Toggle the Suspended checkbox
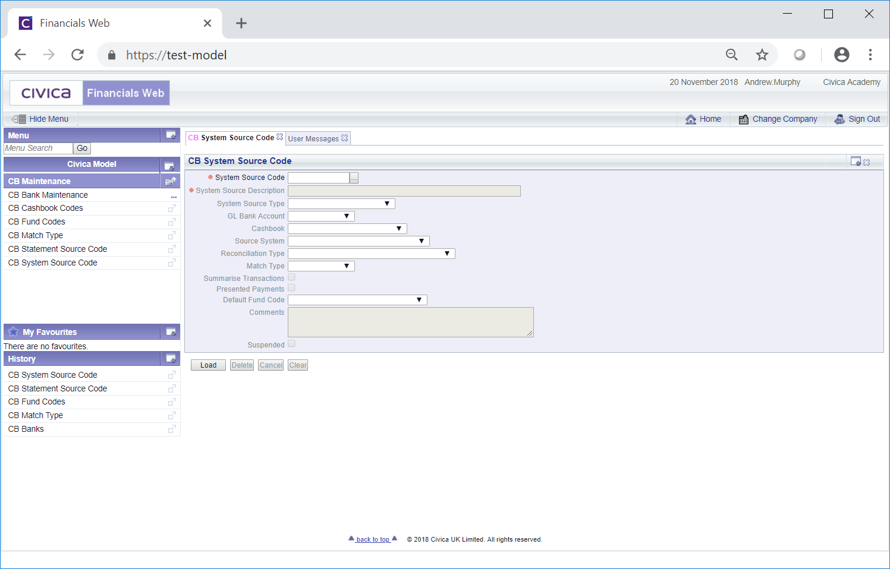 [x=291, y=344]
